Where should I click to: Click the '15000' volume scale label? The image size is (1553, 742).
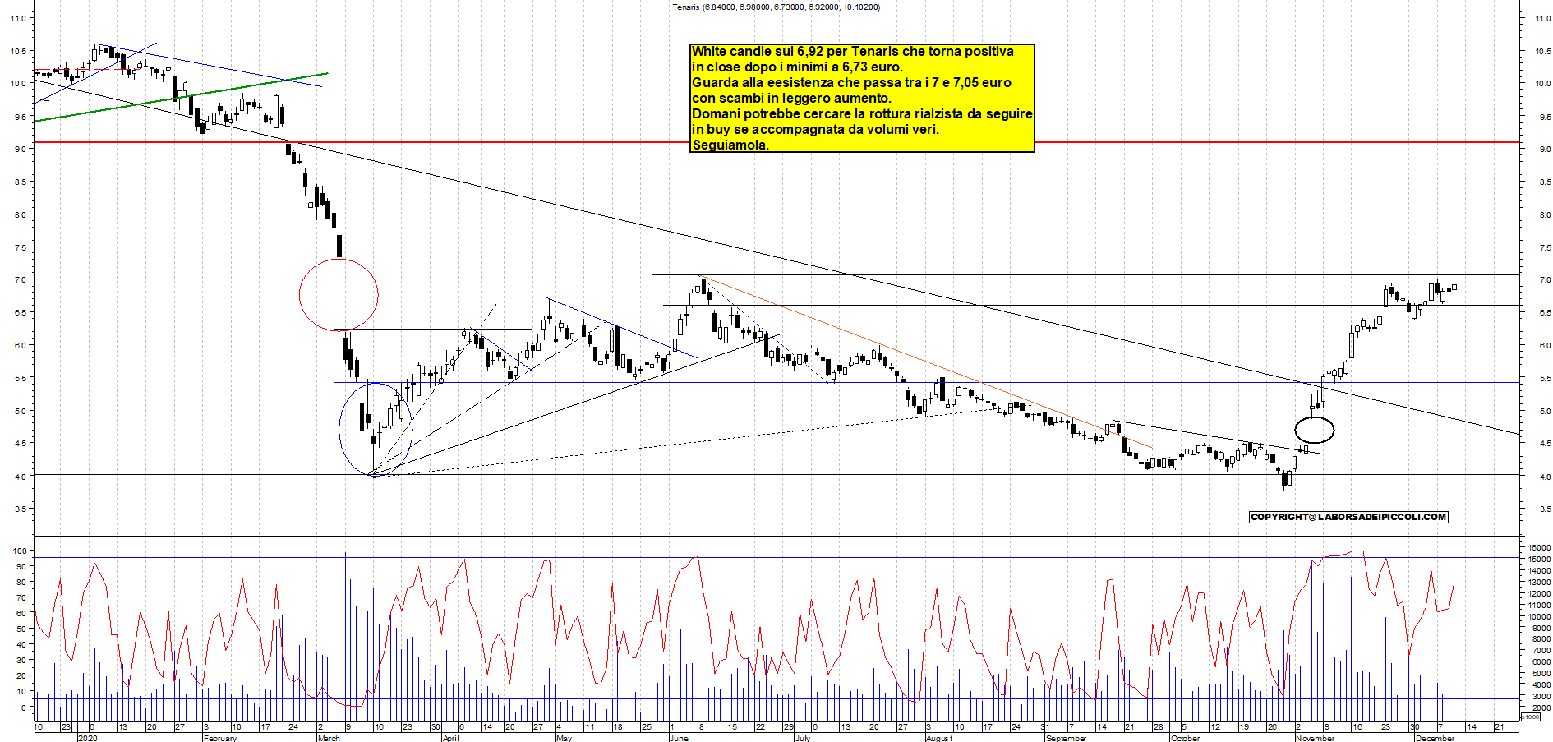point(1539,559)
